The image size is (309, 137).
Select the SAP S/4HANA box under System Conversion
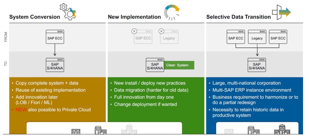click(x=55, y=65)
